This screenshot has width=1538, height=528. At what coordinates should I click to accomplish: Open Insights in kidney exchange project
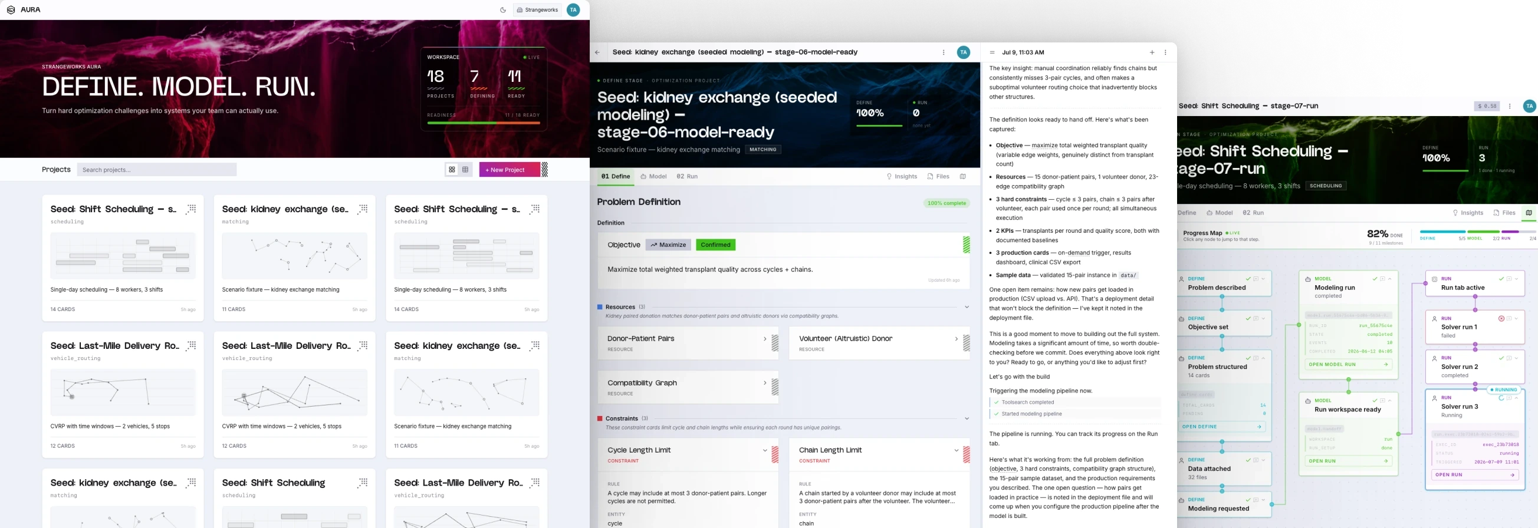coord(902,177)
